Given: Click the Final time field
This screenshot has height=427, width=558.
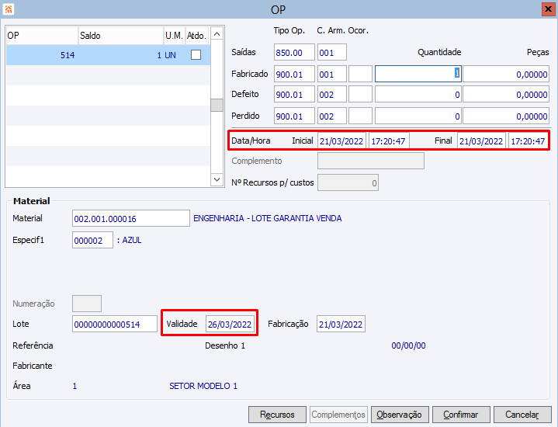Looking at the screenshot, I should tap(528, 141).
